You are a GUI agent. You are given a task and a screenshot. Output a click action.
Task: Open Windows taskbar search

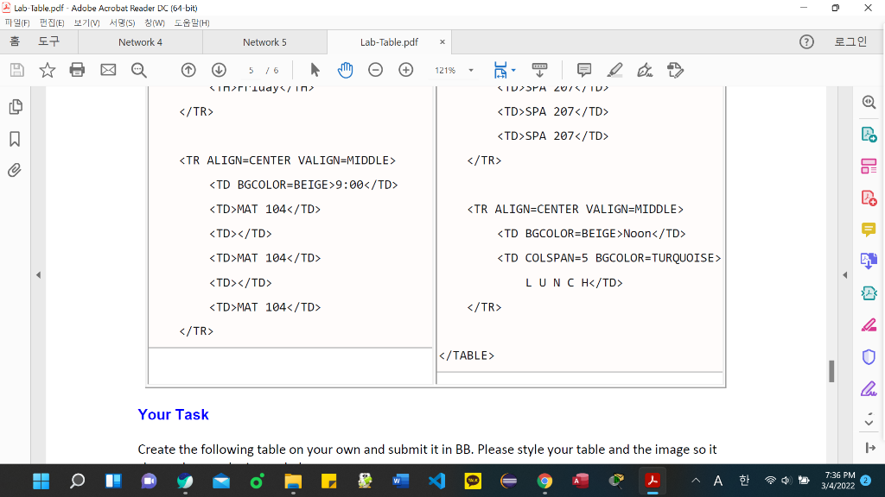[77, 481]
